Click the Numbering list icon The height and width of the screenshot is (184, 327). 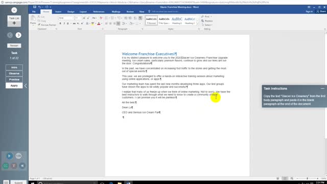tap(112, 18)
